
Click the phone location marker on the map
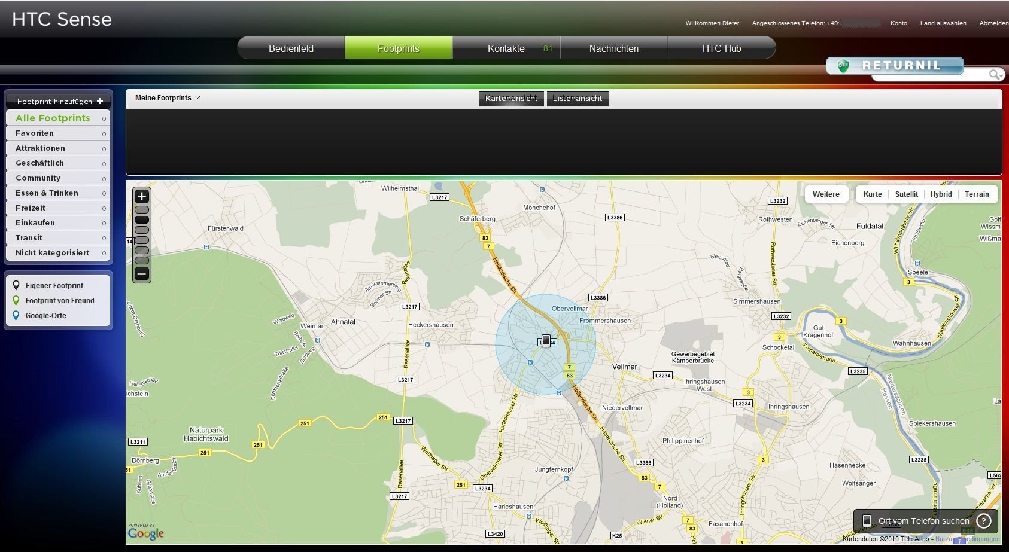546,340
